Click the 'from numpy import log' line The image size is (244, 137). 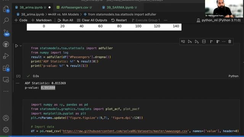(x=50, y=53)
